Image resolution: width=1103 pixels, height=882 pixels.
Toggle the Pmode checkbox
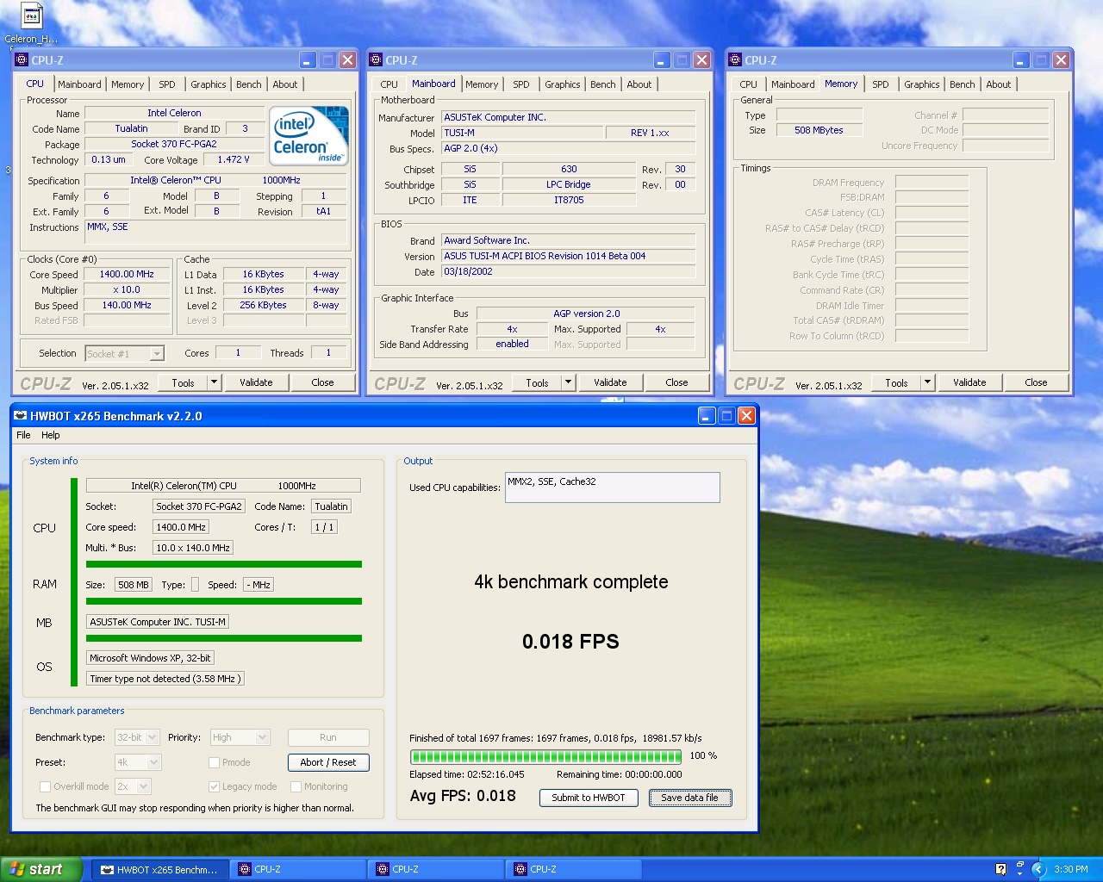coord(214,762)
